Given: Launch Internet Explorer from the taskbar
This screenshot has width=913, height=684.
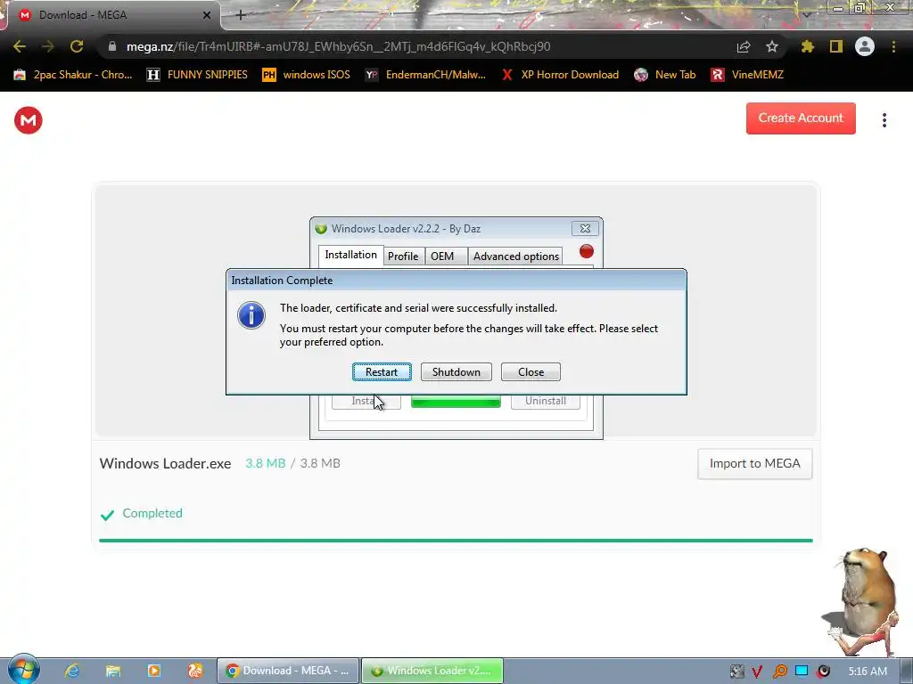Looking at the screenshot, I should [71, 671].
